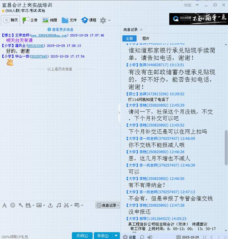Image resolution: width=228 pixels, height=239 pixels.
Task: Click the magnifier search icon in message records
Action: point(142,237)
